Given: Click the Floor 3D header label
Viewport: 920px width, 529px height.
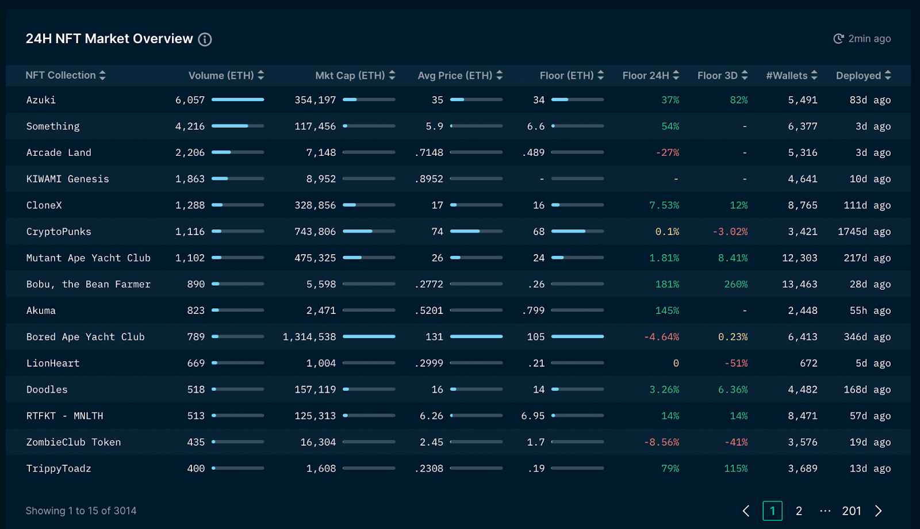Looking at the screenshot, I should point(718,75).
